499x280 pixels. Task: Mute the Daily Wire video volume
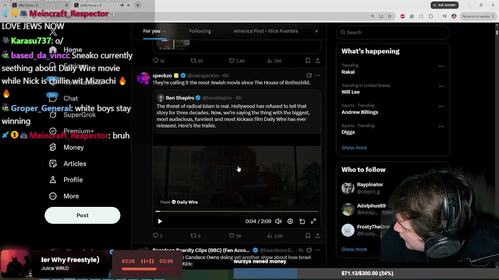pyautogui.click(x=278, y=221)
